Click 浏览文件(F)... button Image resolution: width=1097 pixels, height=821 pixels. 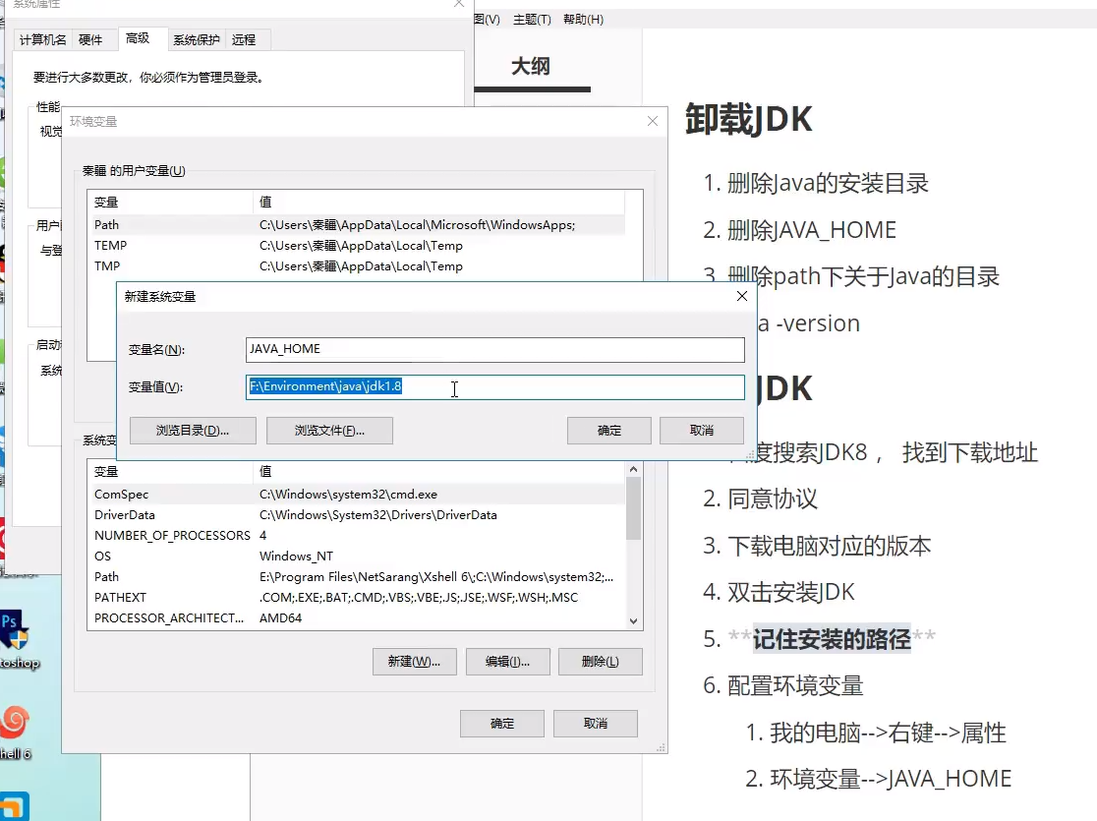pos(329,431)
